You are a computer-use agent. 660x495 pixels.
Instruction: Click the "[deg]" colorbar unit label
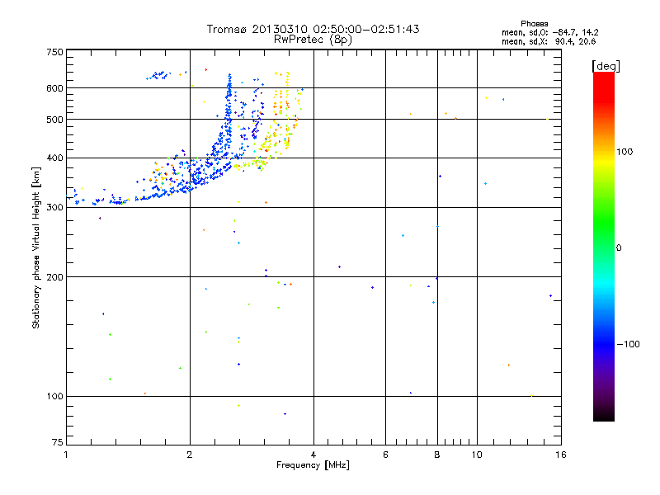[x=606, y=66]
